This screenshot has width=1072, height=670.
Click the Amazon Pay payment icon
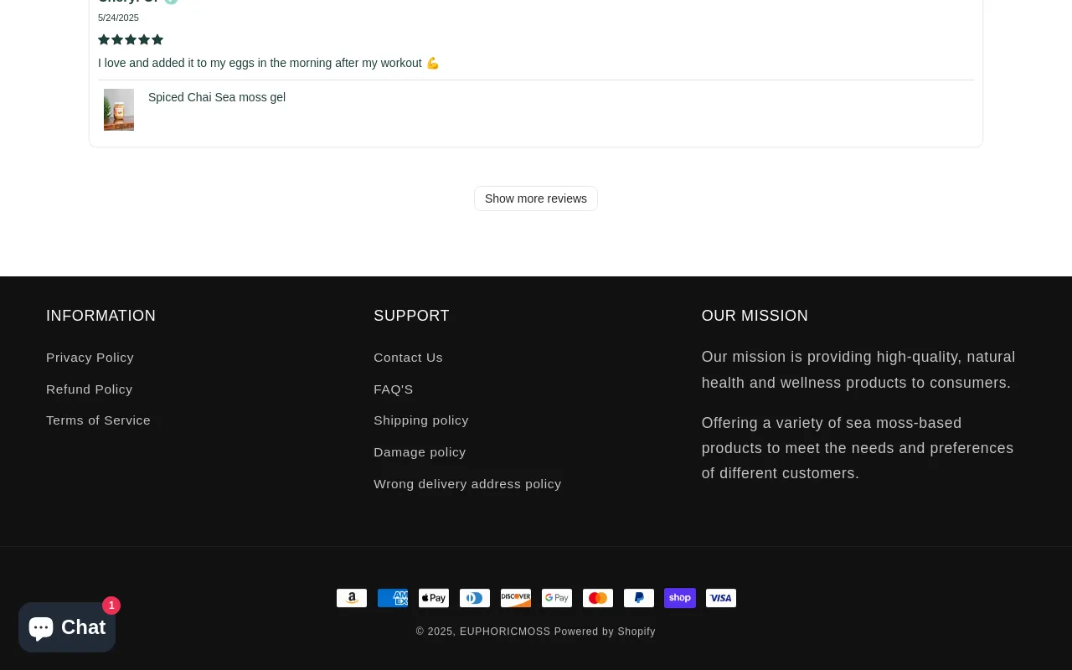pos(352,598)
